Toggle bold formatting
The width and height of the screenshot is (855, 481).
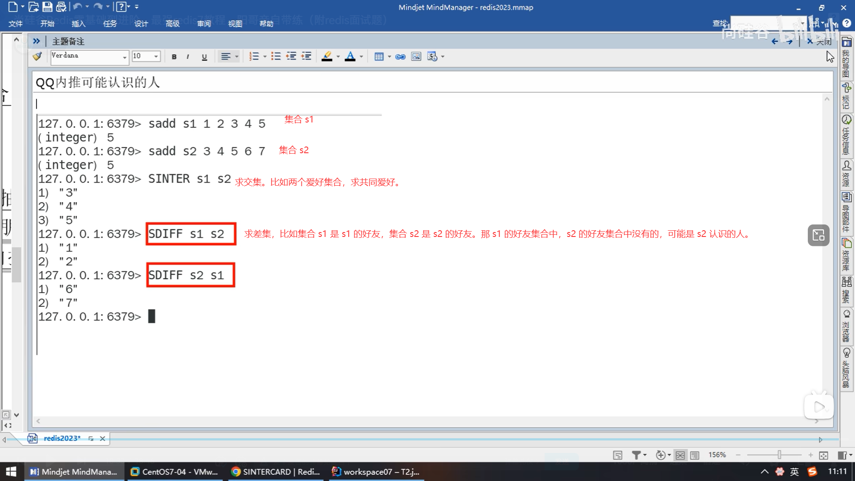point(174,57)
